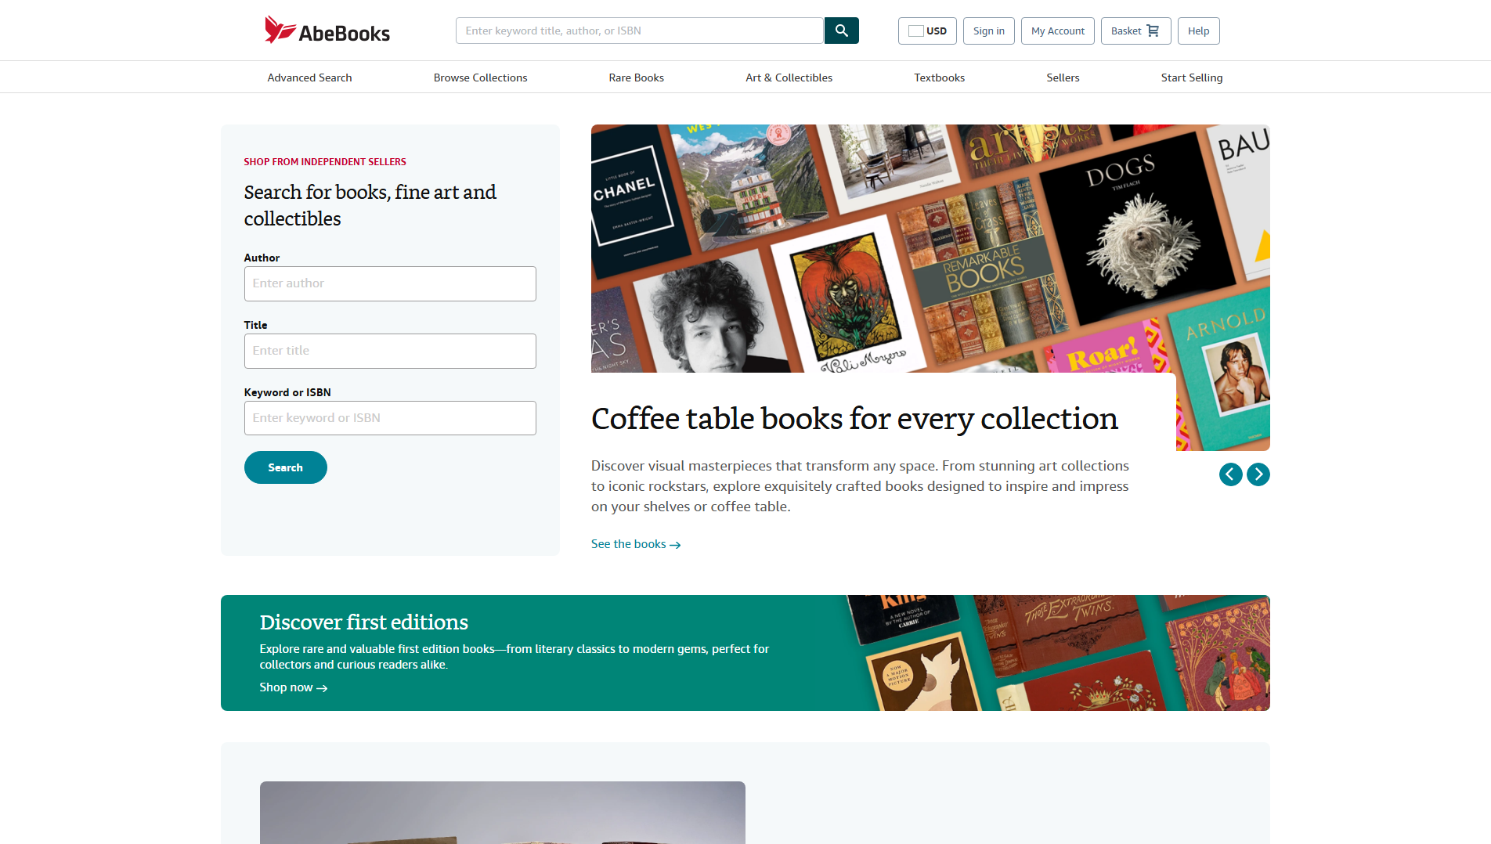Focus the top keyword search field
Screen dimensions: 1491x844
640,31
